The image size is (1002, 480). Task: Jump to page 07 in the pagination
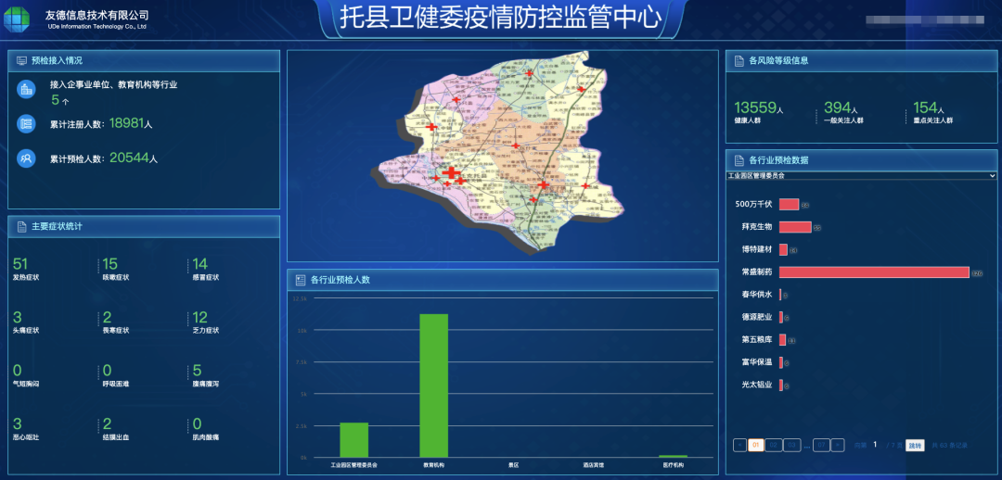(x=822, y=445)
